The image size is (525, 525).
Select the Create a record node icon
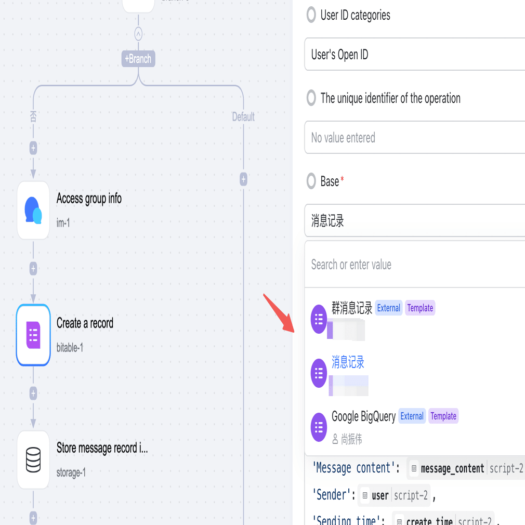coord(33,335)
